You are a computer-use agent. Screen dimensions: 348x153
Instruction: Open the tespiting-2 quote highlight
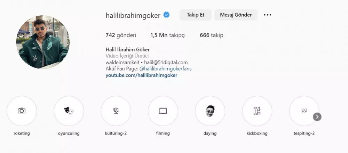click(x=304, y=111)
